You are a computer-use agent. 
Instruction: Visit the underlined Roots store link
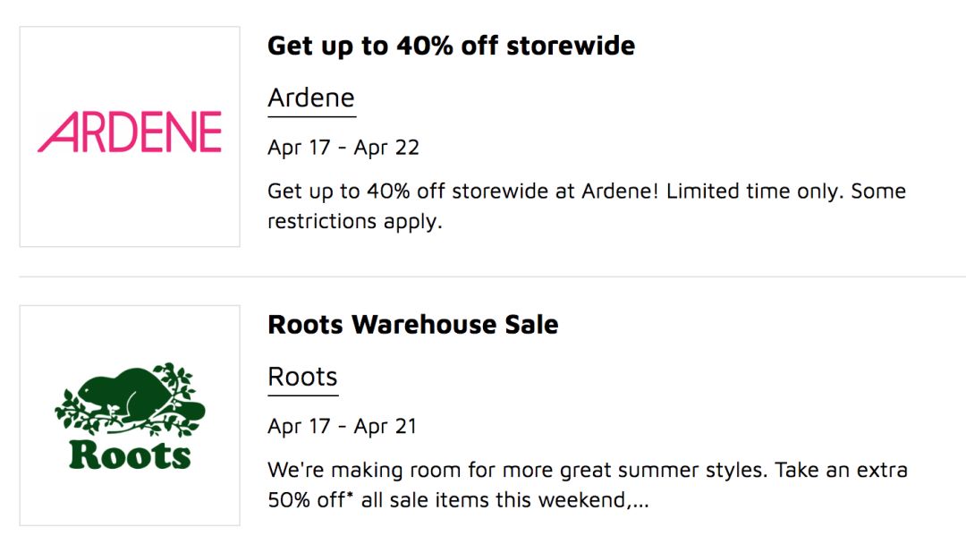pos(302,377)
